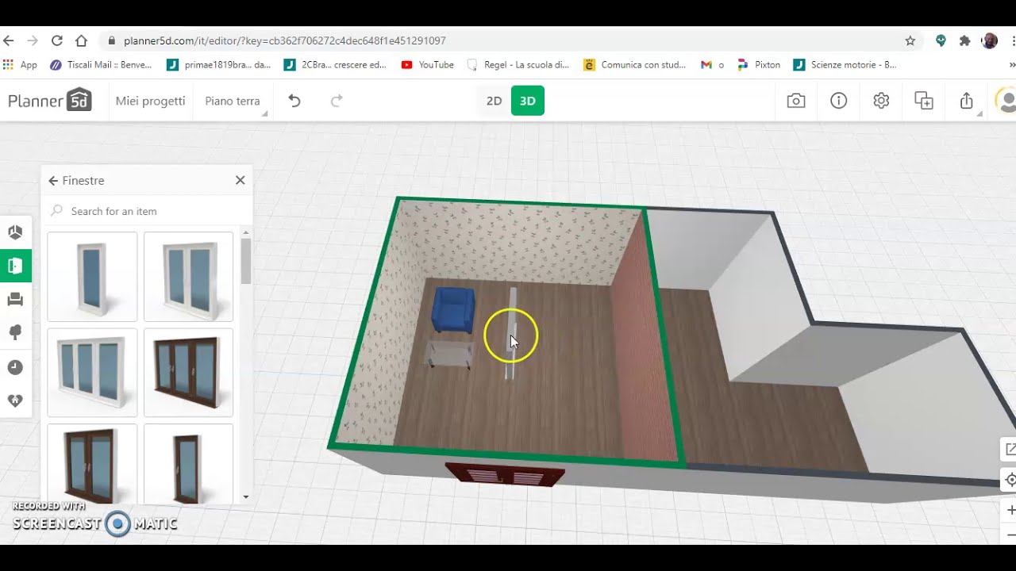This screenshot has width=1016, height=571.
Task: Select the glass coffee table
Action: tap(450, 353)
